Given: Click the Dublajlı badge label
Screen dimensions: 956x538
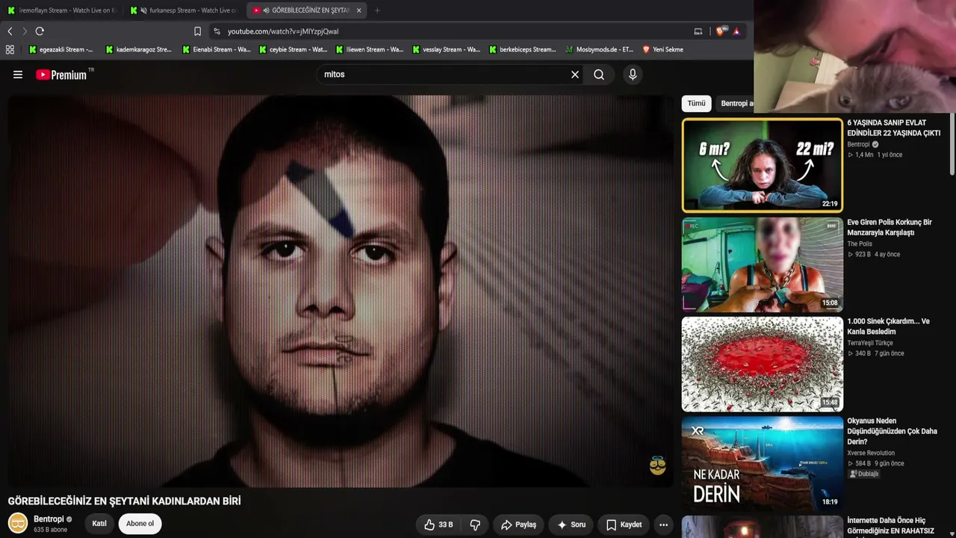Looking at the screenshot, I should 864,474.
